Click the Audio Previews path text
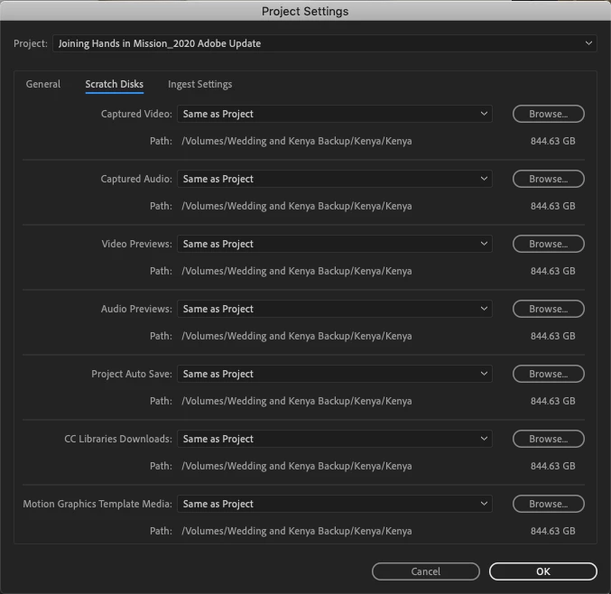The image size is (611, 594). [x=297, y=336]
